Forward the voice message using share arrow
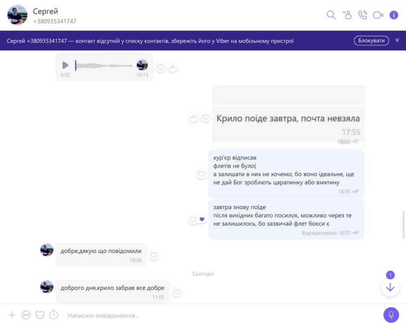406x323 pixels. [x=172, y=68]
